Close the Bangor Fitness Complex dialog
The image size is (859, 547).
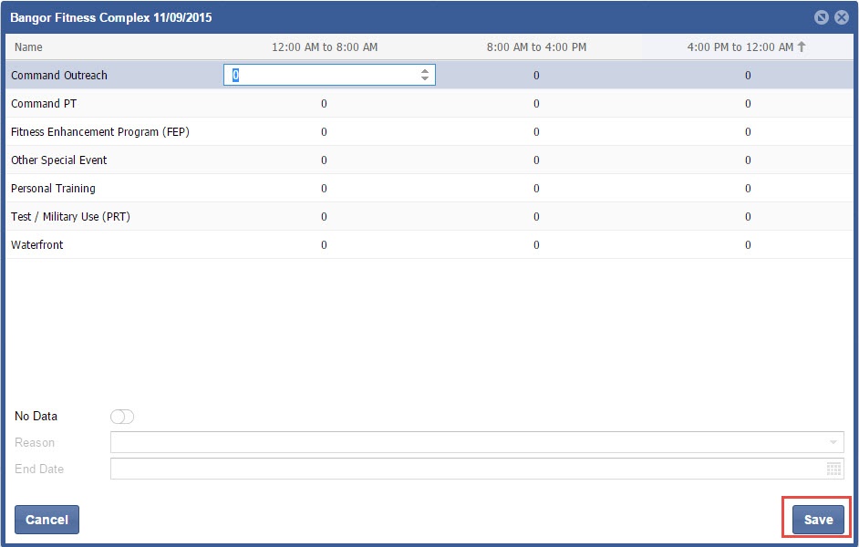point(842,17)
